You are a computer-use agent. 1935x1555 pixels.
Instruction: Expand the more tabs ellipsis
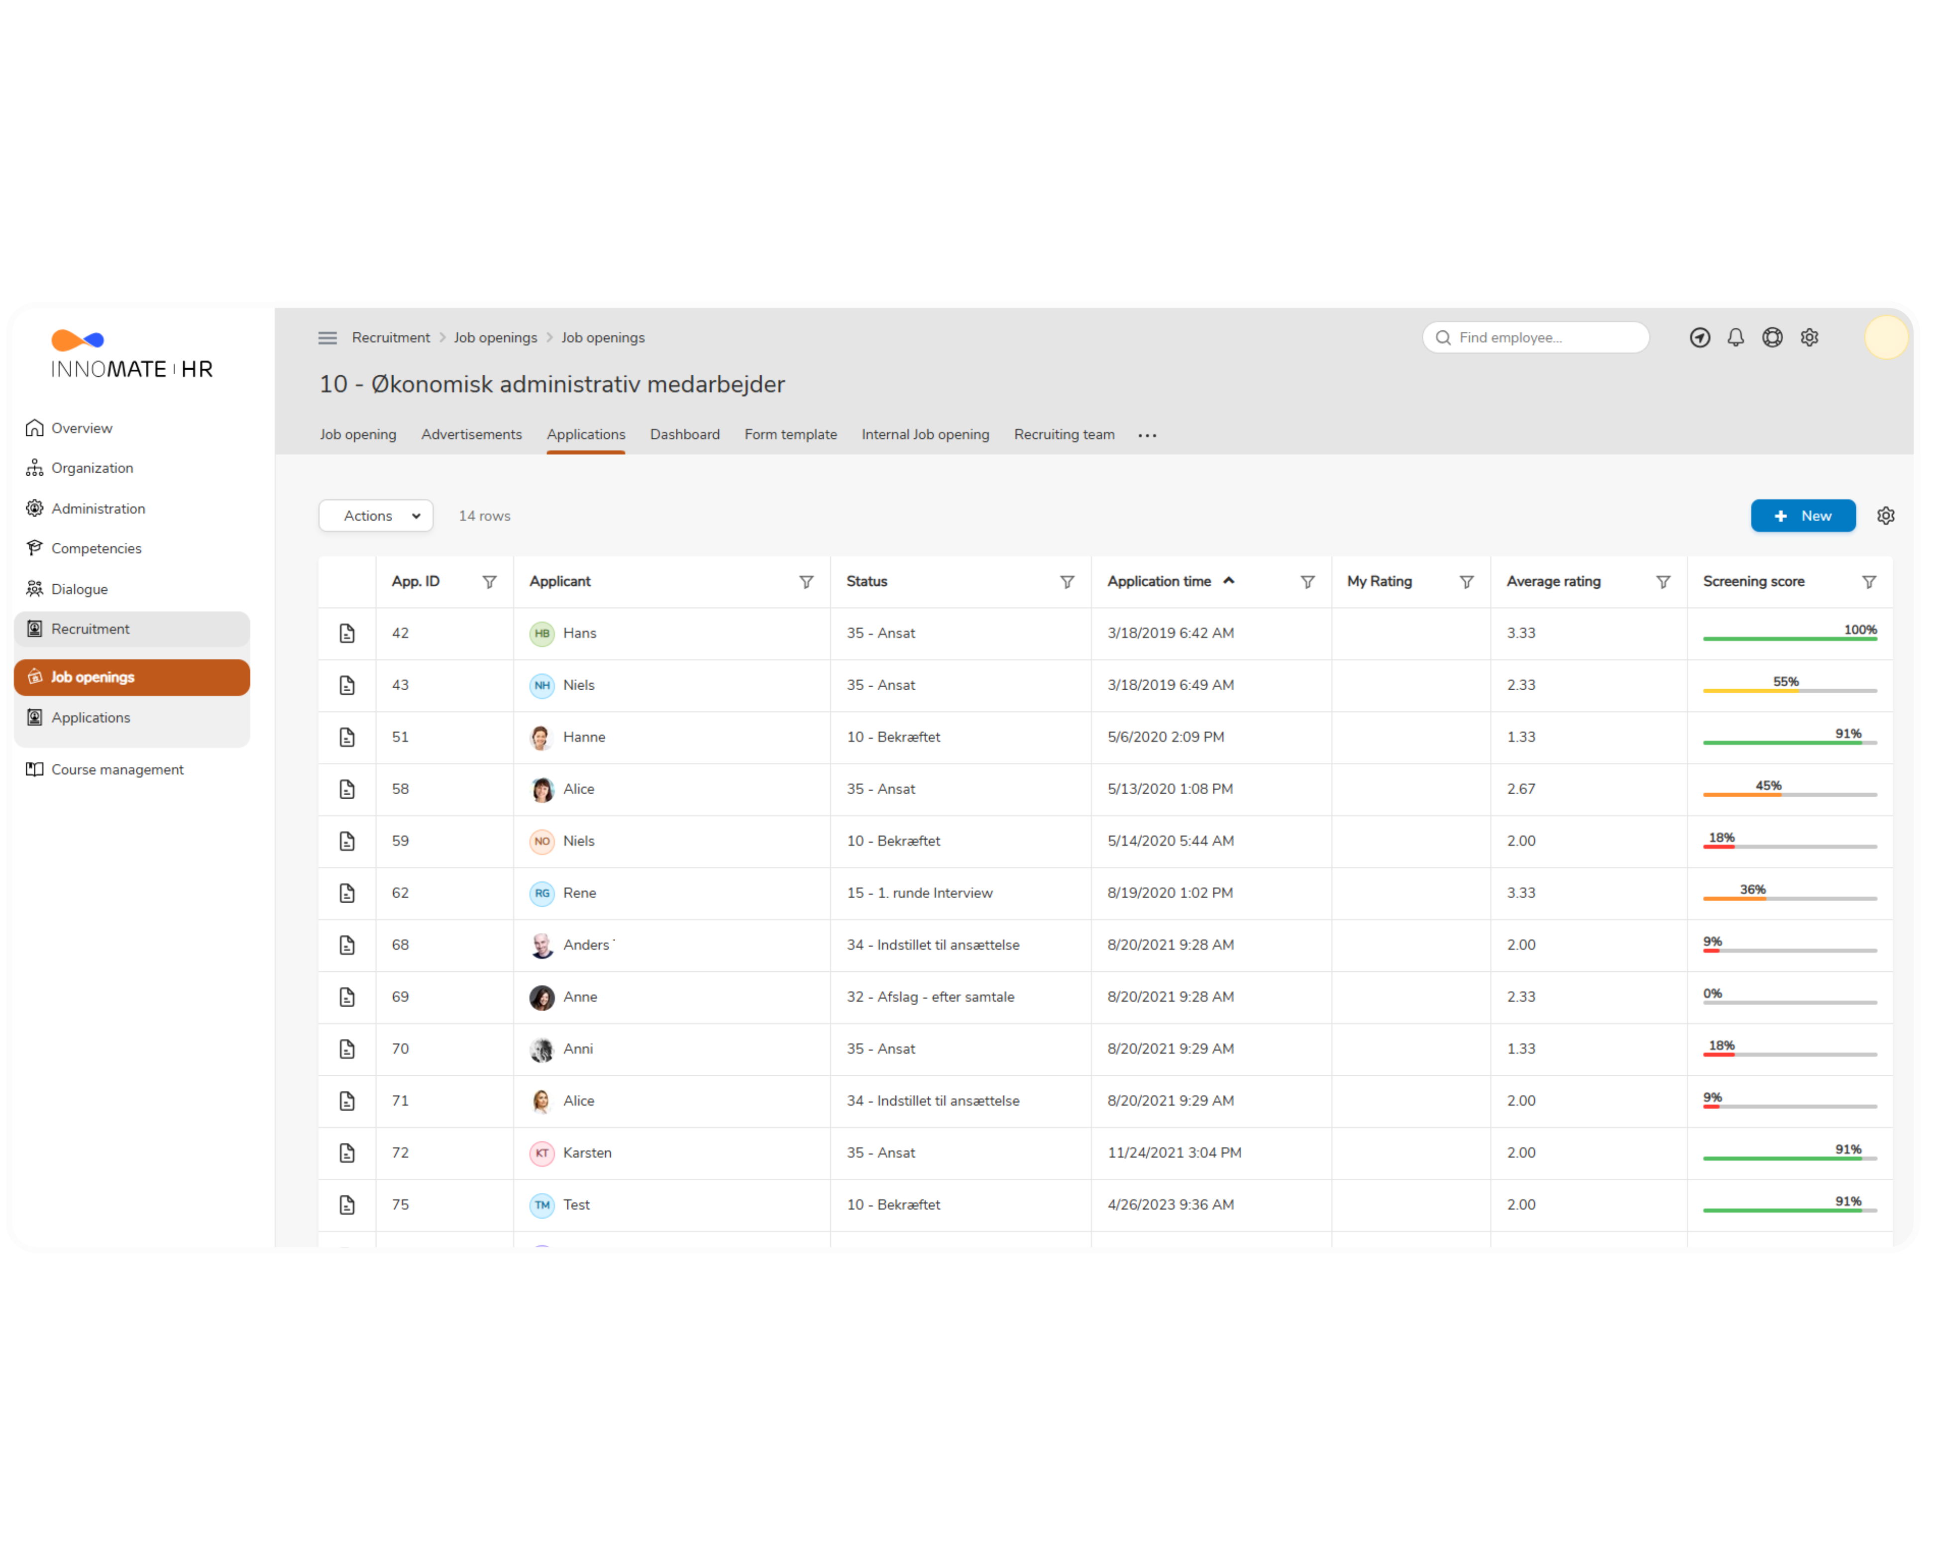click(x=1147, y=435)
